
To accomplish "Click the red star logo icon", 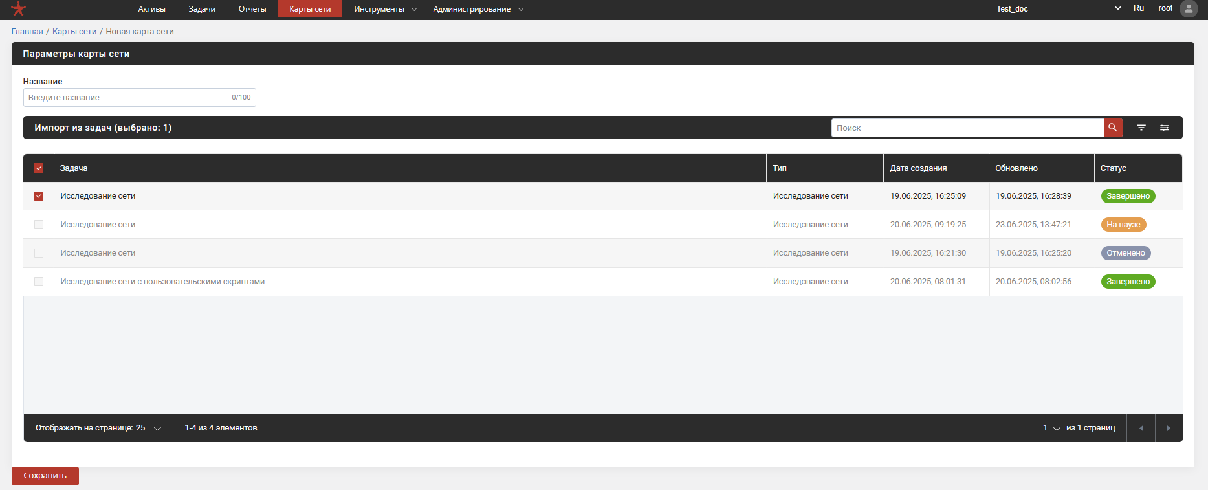I will pos(19,9).
